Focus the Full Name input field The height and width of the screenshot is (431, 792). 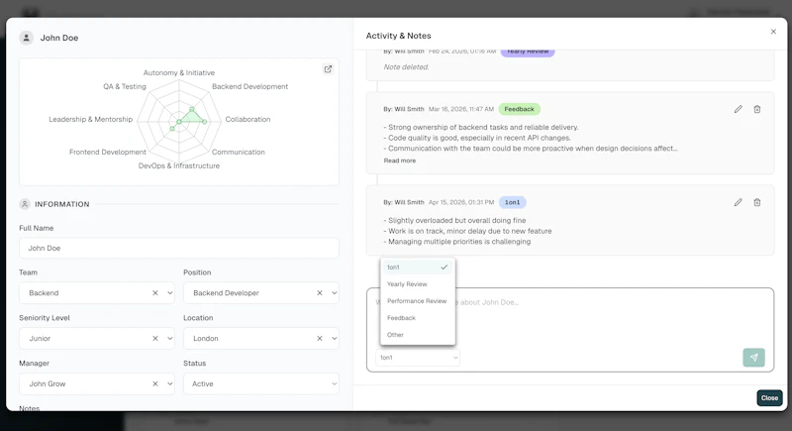179,248
